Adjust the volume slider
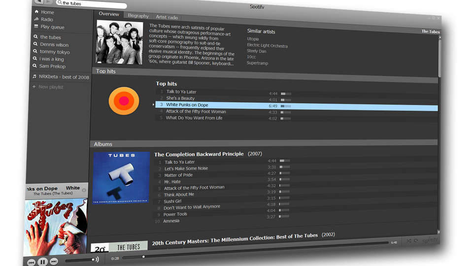473x266 pixels. click(80, 260)
